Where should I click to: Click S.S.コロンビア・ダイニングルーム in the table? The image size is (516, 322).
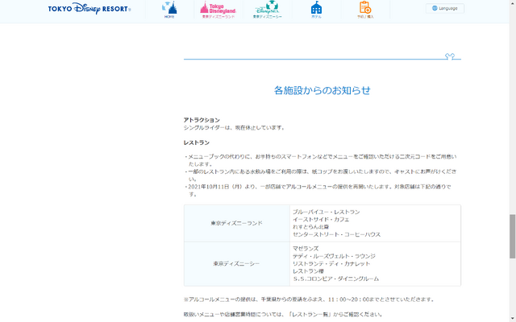tap(335, 279)
